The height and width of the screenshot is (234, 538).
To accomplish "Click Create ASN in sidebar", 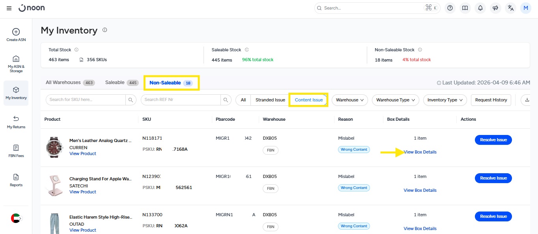I will pos(16,35).
